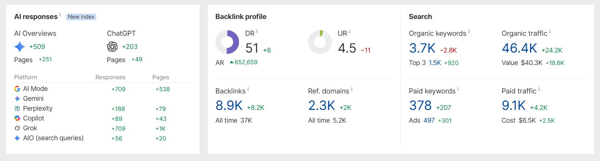Open the 2.3K Ref. domains value

click(322, 106)
